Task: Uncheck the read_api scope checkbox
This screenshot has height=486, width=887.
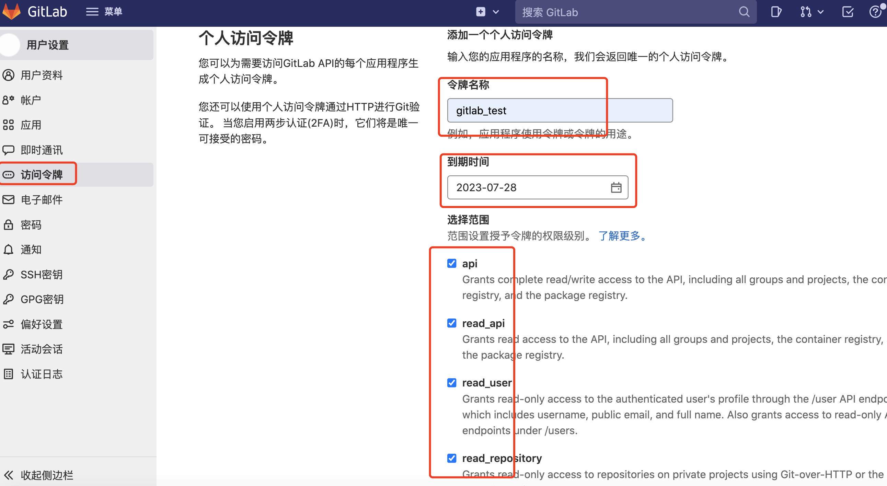Action: [452, 323]
